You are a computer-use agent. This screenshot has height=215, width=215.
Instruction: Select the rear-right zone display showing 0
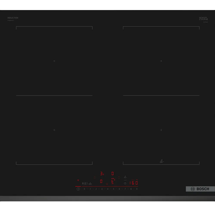[x=113, y=173]
